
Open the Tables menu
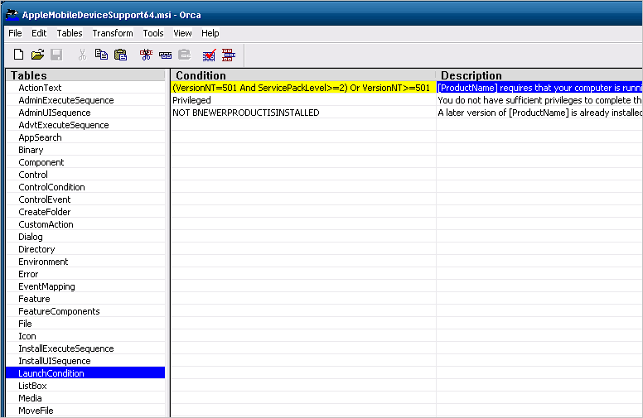[70, 33]
